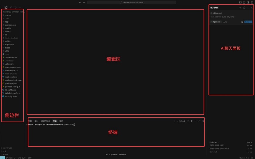
Task: Toggle the primary sidebar layout button
Action: click(x=240, y=2)
